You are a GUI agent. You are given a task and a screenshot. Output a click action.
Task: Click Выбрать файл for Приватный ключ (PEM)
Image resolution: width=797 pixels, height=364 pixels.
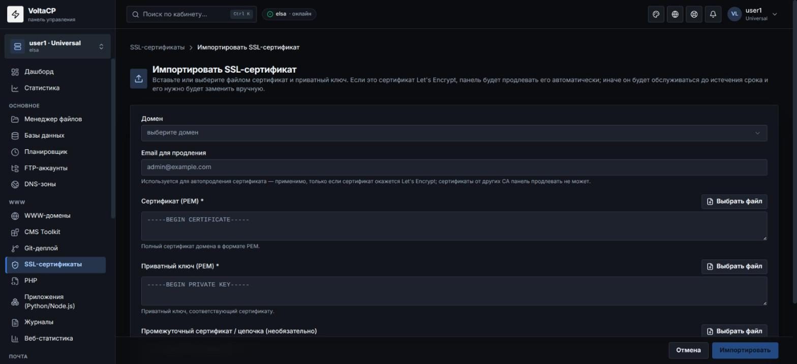(734, 267)
